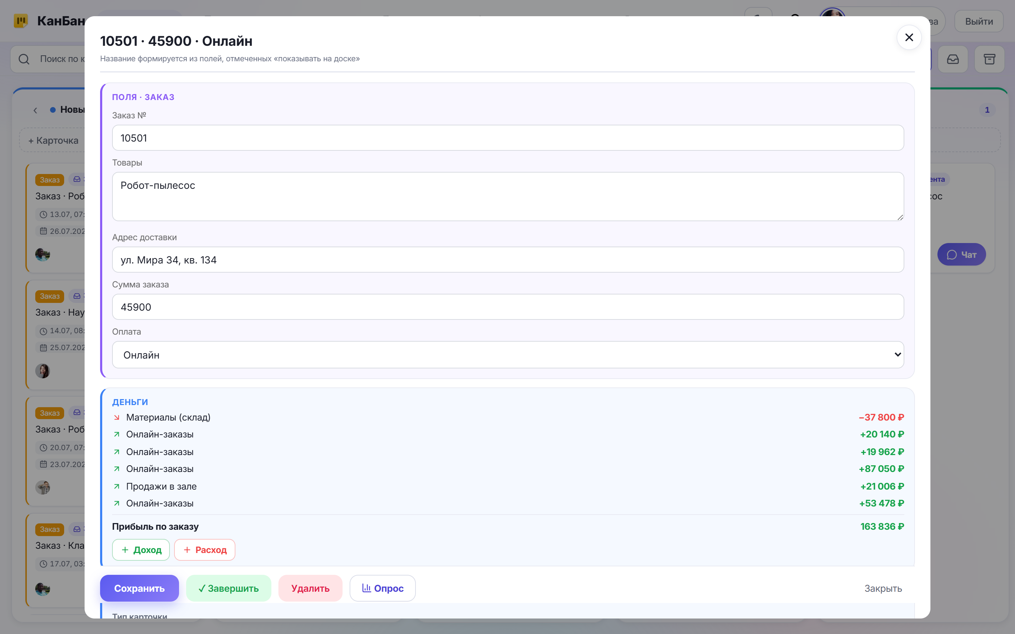Edit the Адрес доставки field

pos(508,260)
